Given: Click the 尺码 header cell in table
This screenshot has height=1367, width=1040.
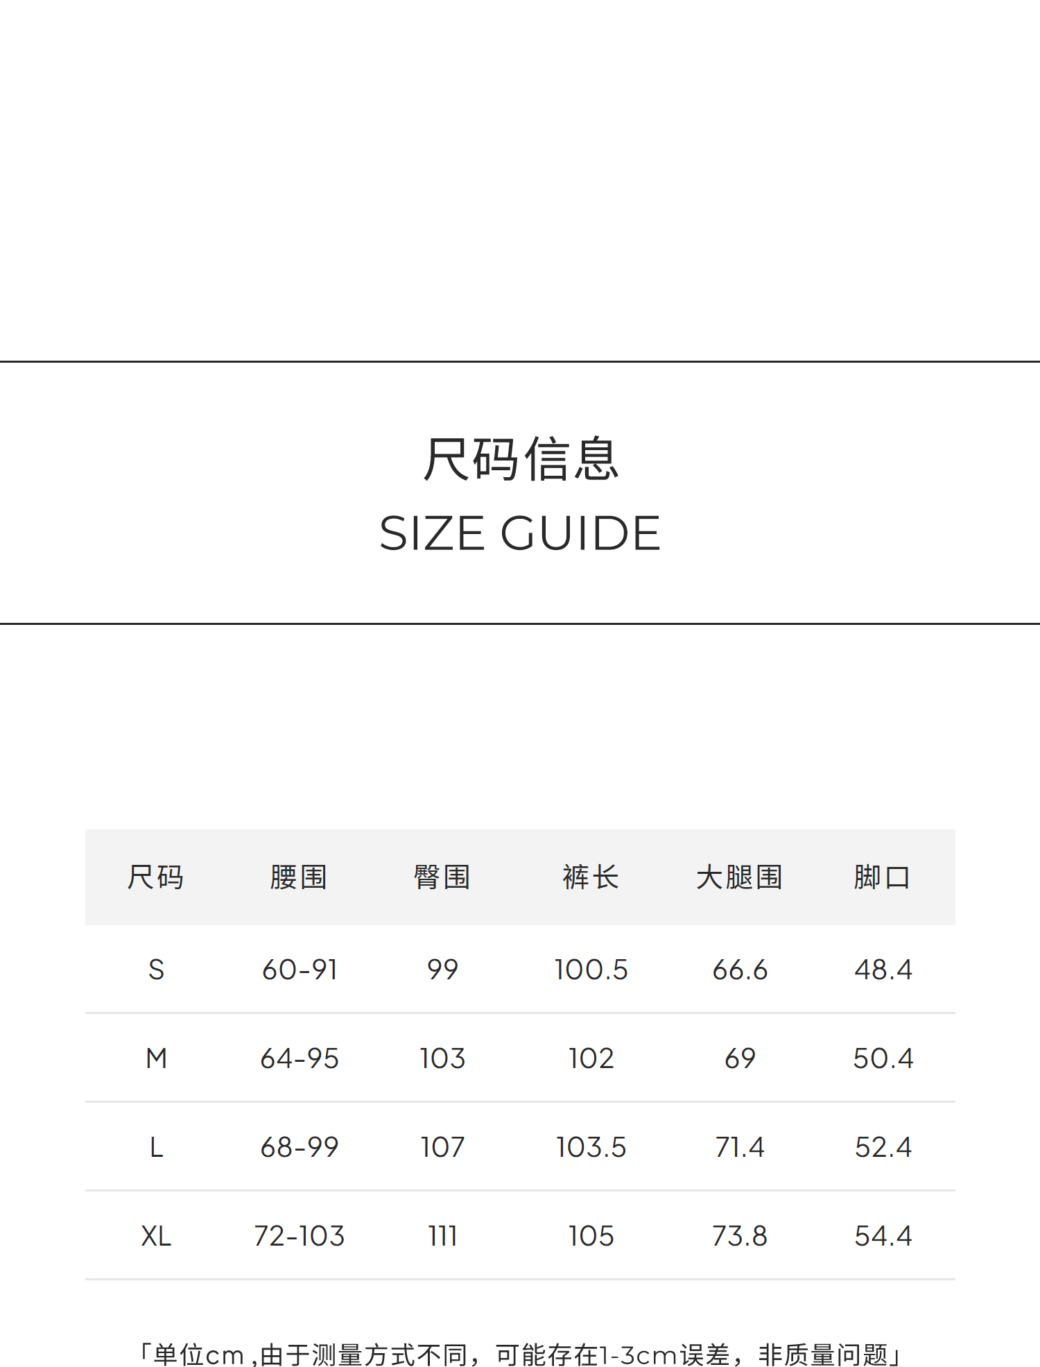Looking at the screenshot, I should (156, 877).
